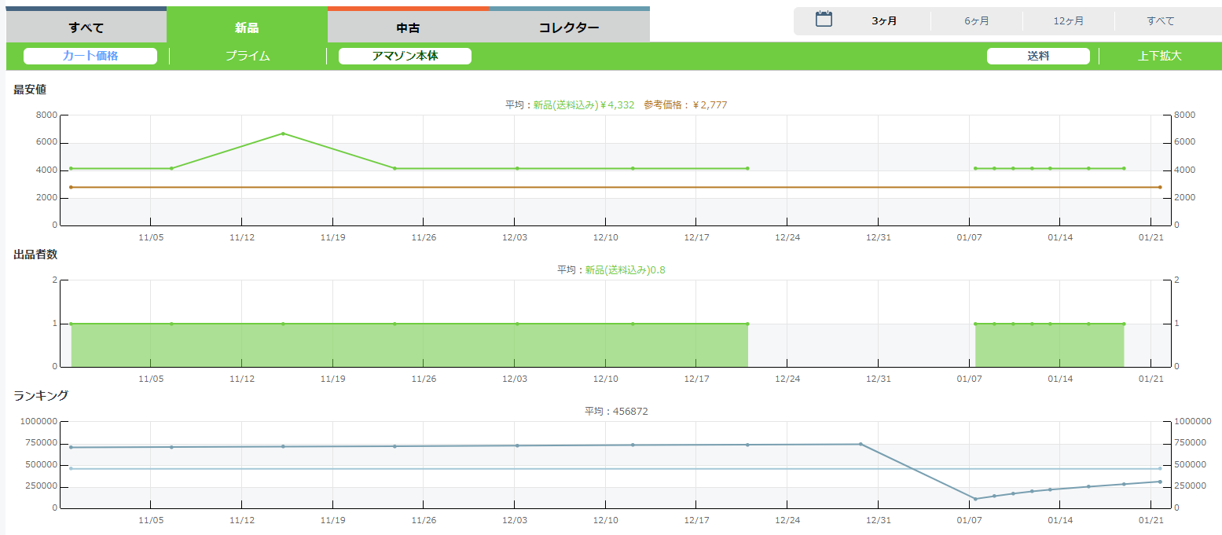Screen dimensions: 1222x535
Task: Select the 3ヶ月 date range
Action: point(884,21)
